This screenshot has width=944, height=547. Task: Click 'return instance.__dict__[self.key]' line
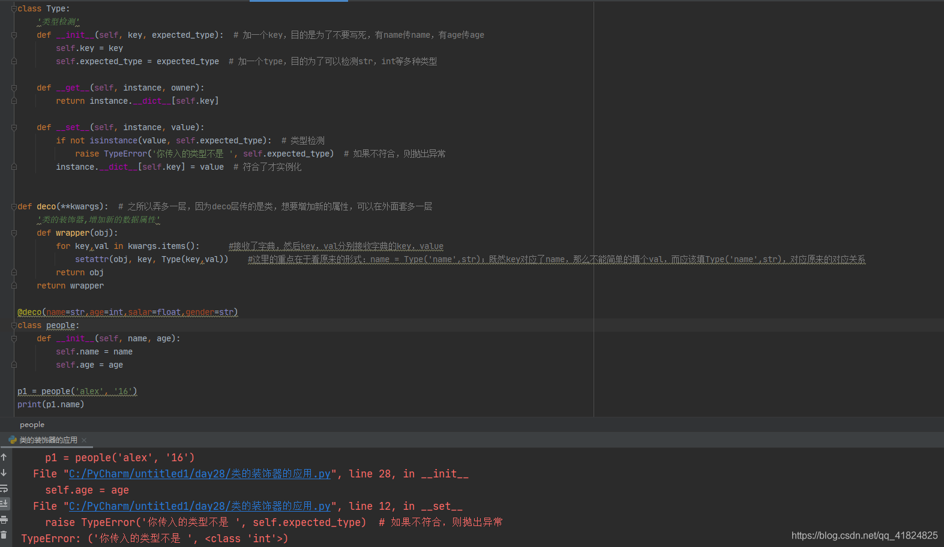[x=137, y=101]
